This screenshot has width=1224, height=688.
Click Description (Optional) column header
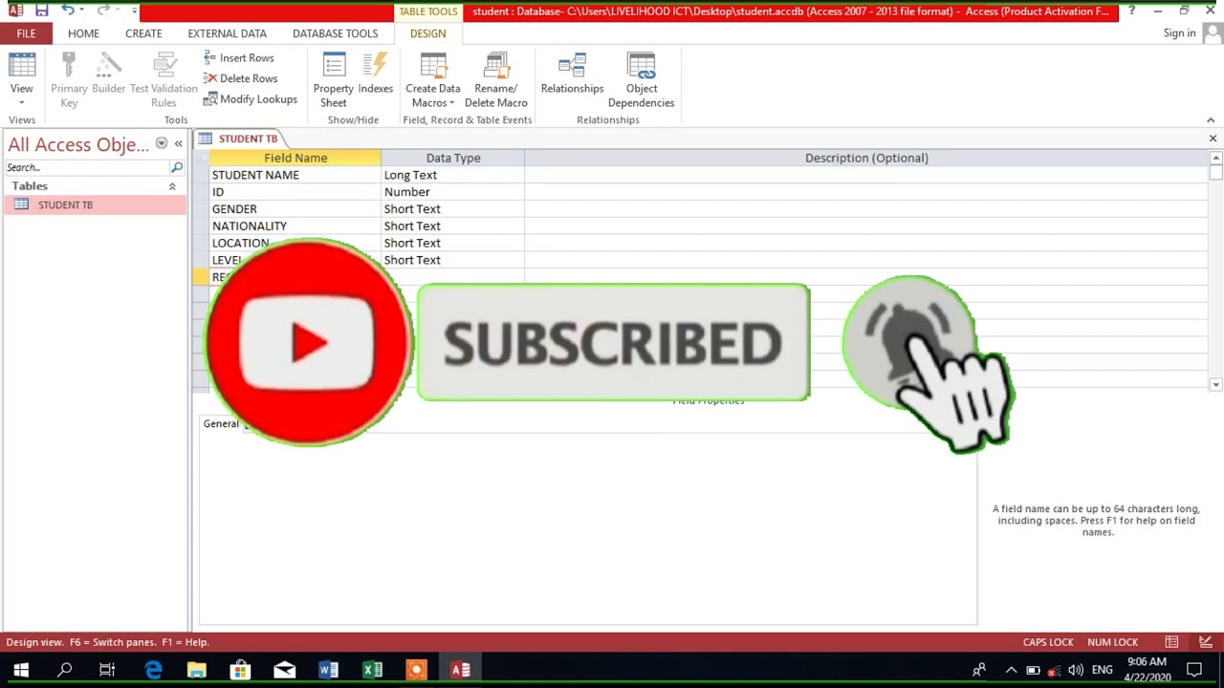866,158
